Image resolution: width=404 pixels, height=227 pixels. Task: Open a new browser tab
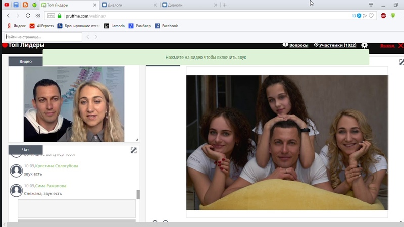coord(225,5)
